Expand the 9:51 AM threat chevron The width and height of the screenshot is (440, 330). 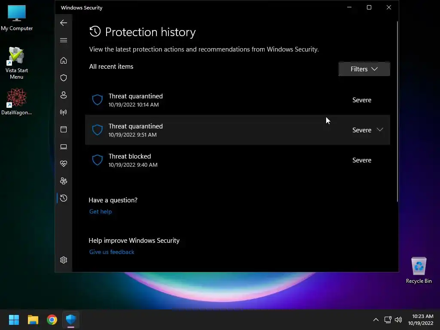tap(380, 130)
